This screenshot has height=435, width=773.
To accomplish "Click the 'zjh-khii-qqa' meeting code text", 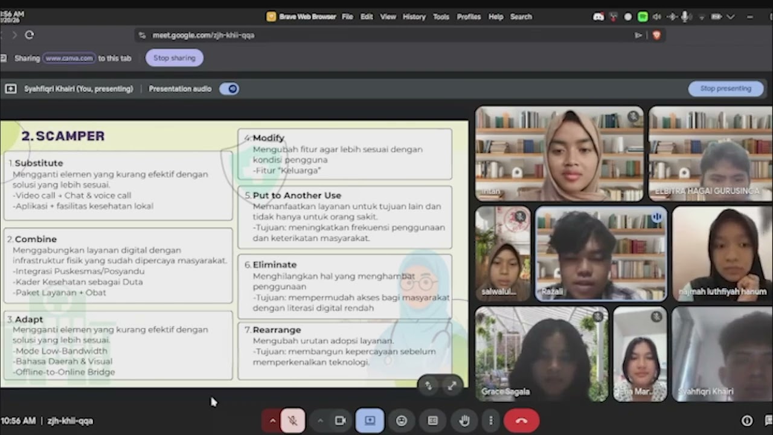I will pyautogui.click(x=70, y=421).
